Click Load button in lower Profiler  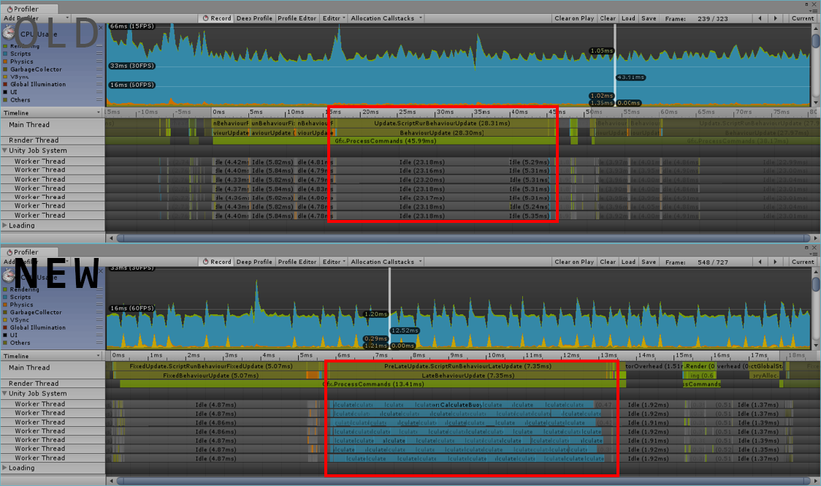point(628,262)
